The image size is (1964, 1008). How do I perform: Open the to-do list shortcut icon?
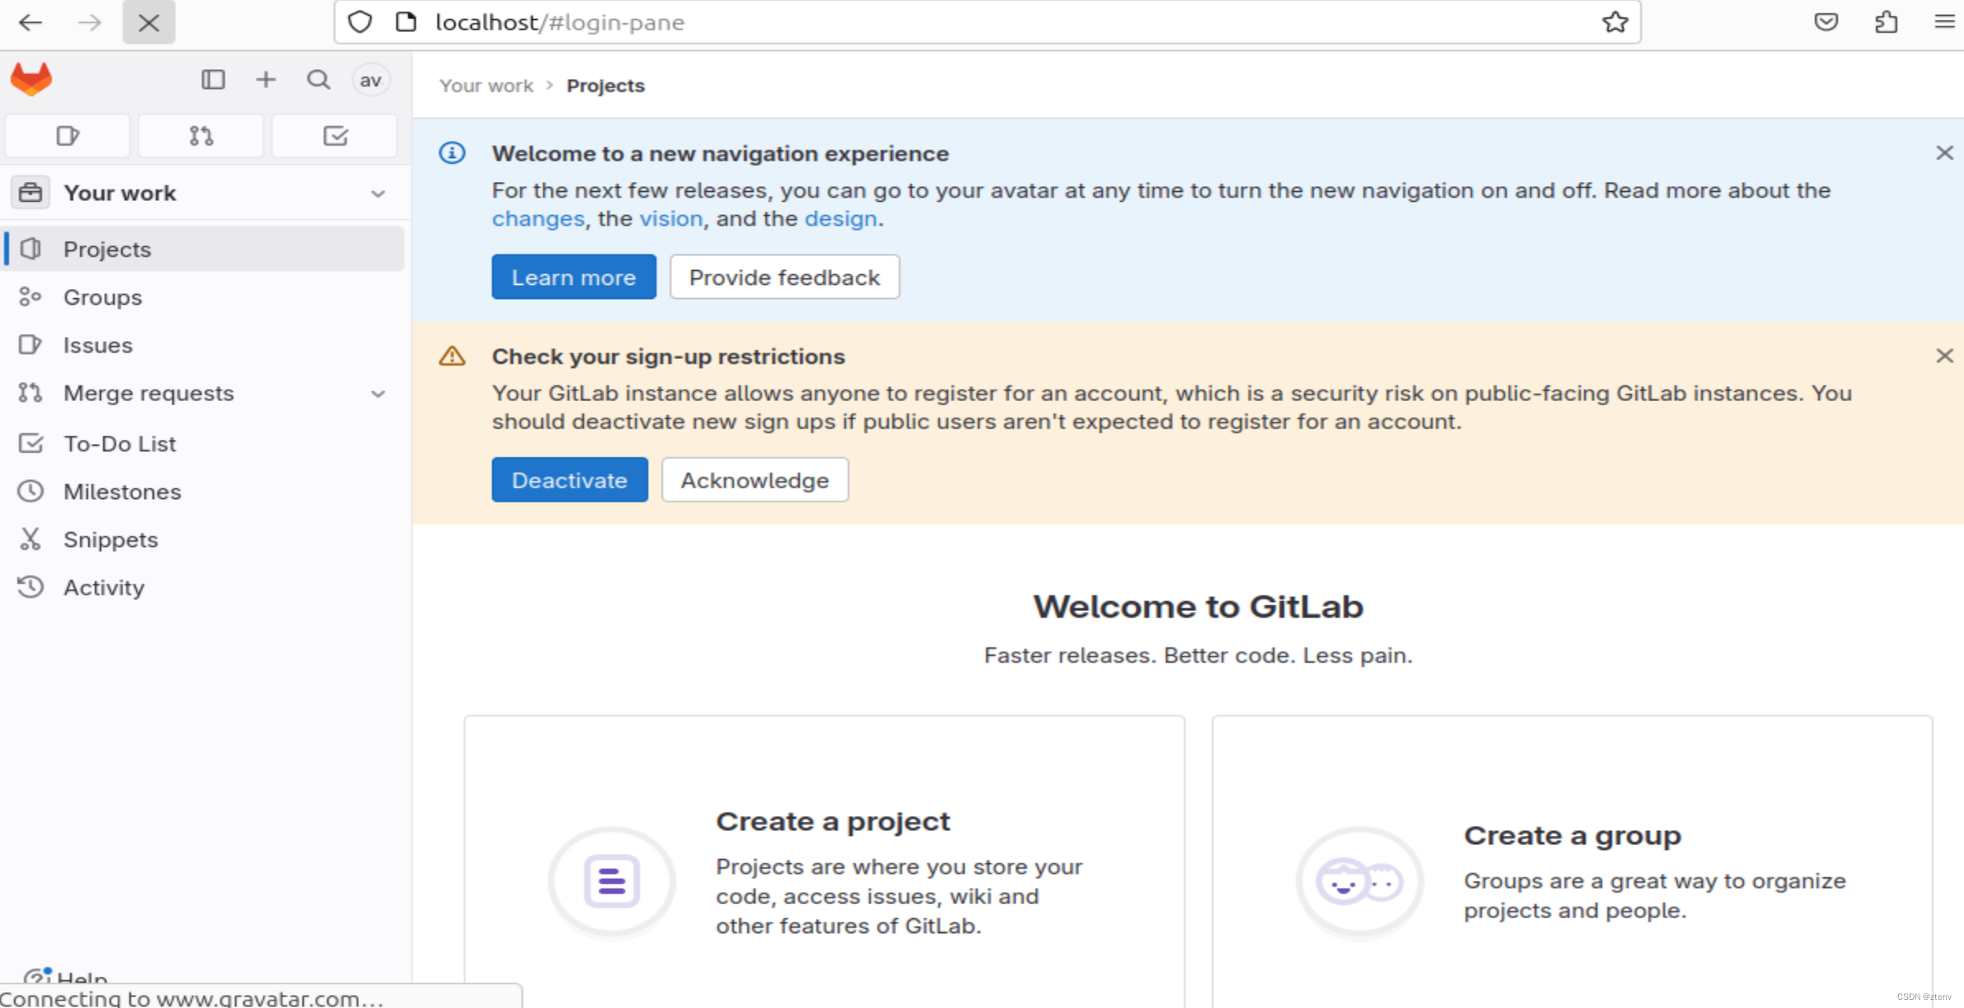click(334, 136)
